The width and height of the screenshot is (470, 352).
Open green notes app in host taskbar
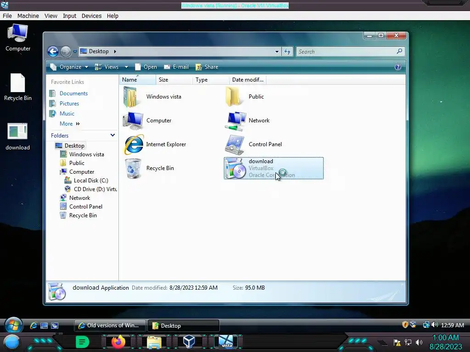click(83, 342)
